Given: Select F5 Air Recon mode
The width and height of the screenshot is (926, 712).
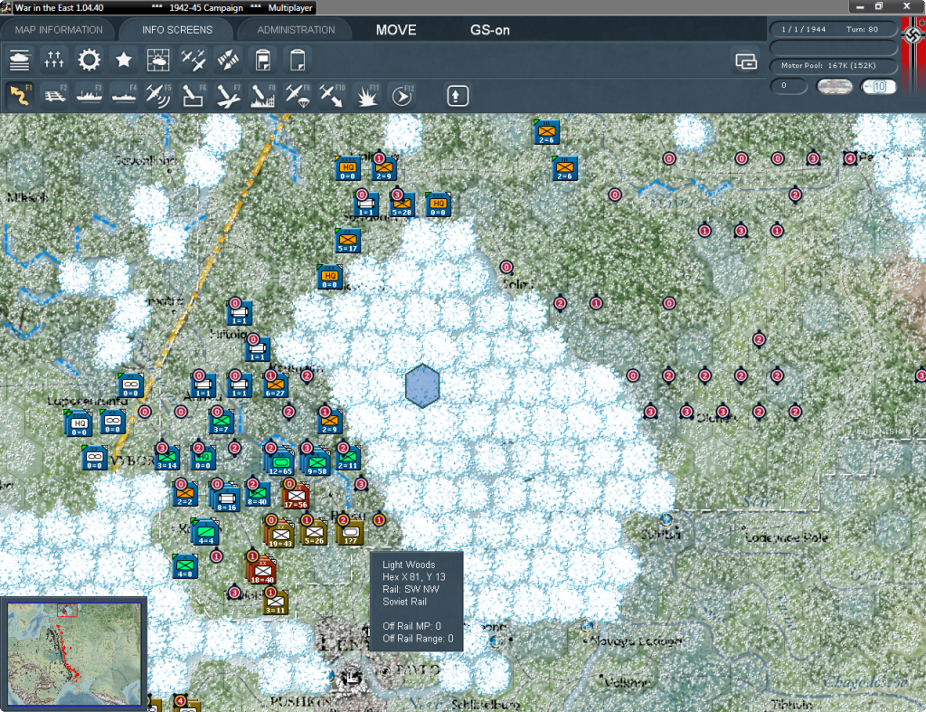Looking at the screenshot, I should pyautogui.click(x=158, y=96).
